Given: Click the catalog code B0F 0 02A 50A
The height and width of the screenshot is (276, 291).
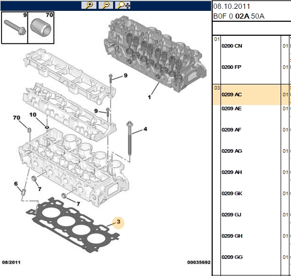Looking at the screenshot, I should tap(239, 16).
